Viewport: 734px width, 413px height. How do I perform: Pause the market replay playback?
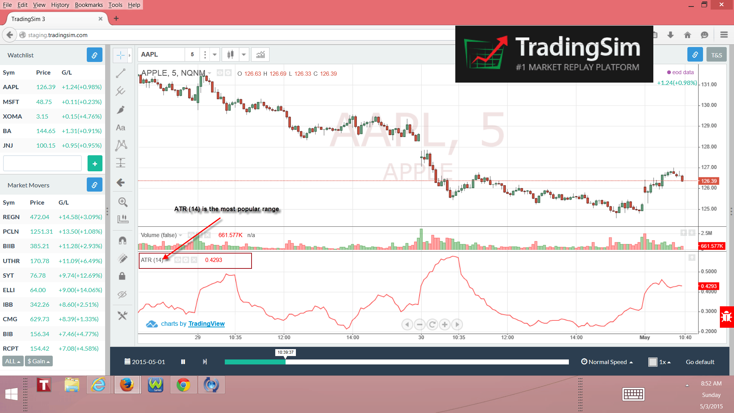[x=183, y=362]
